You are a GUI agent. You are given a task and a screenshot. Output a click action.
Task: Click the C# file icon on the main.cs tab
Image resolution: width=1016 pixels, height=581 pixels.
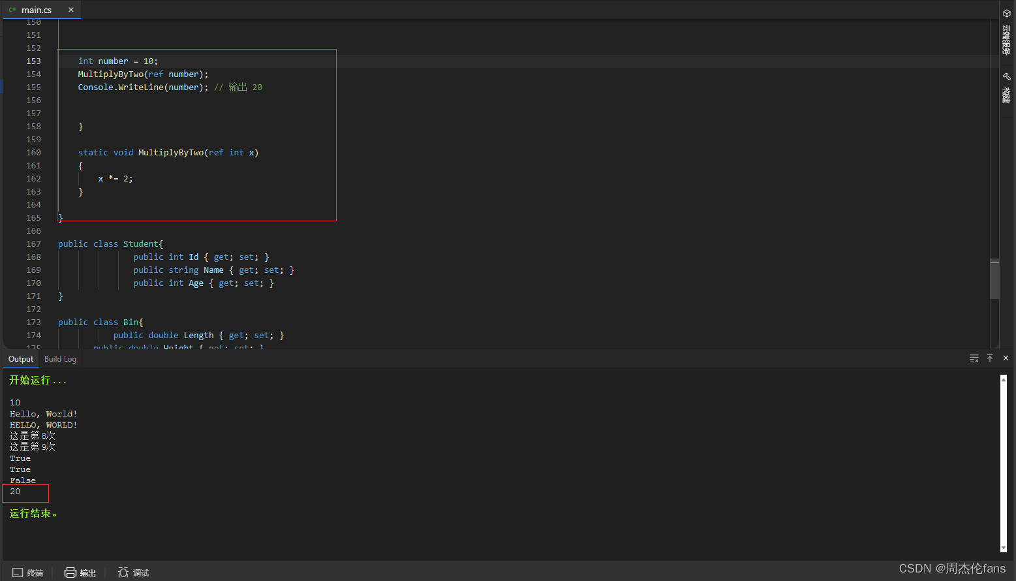tap(12, 10)
